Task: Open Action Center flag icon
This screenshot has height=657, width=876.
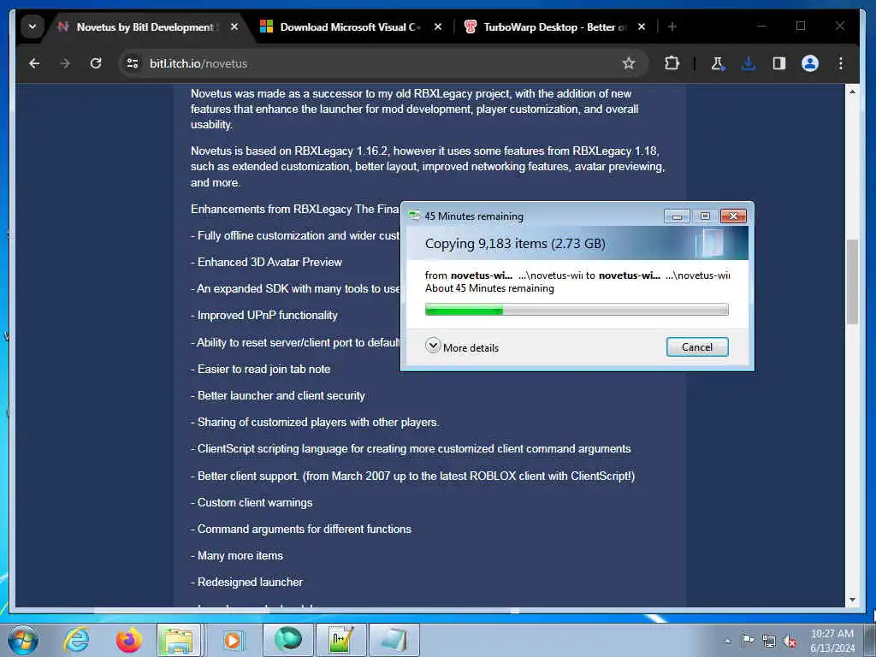Action: (x=748, y=641)
